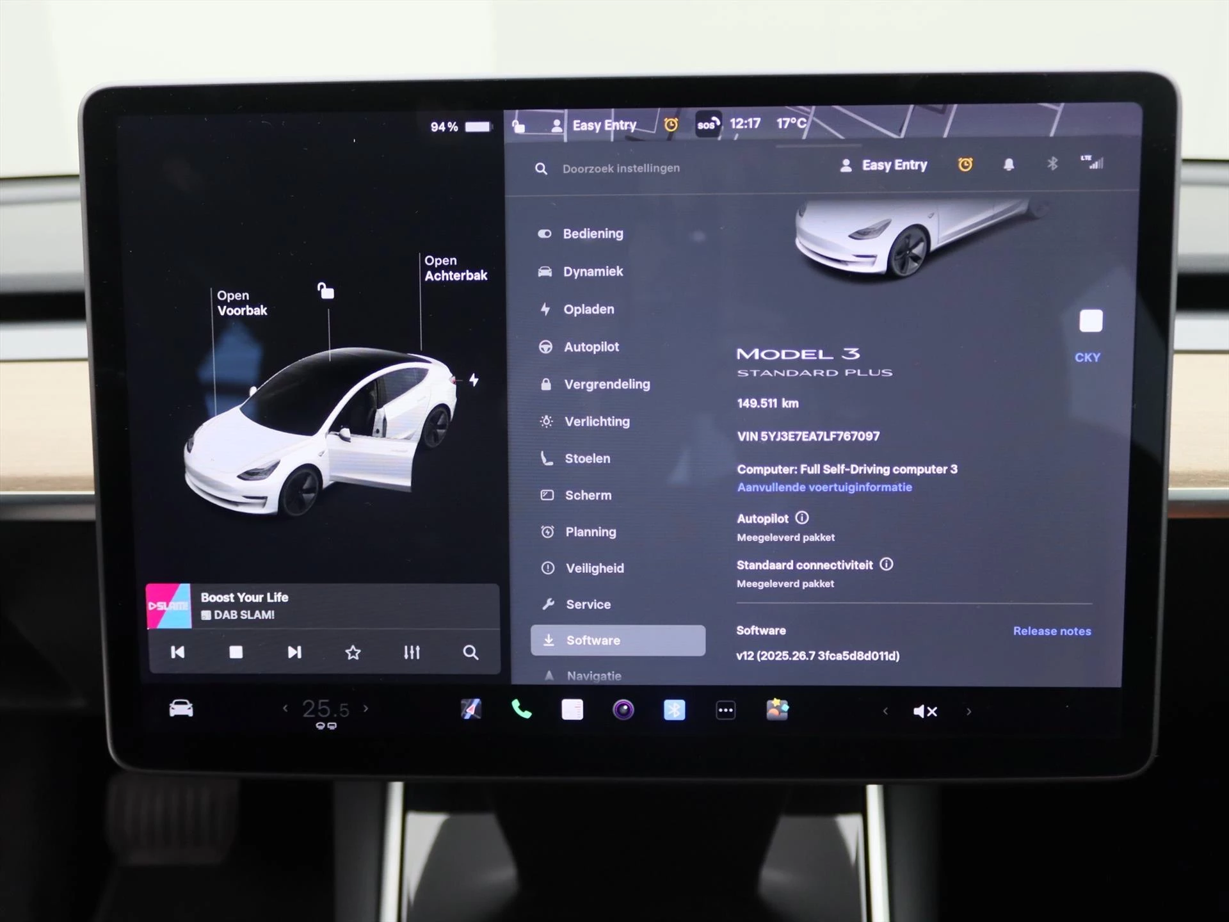Mute the audio with the speaker icon
Image resolution: width=1229 pixels, height=922 pixels.
924,711
